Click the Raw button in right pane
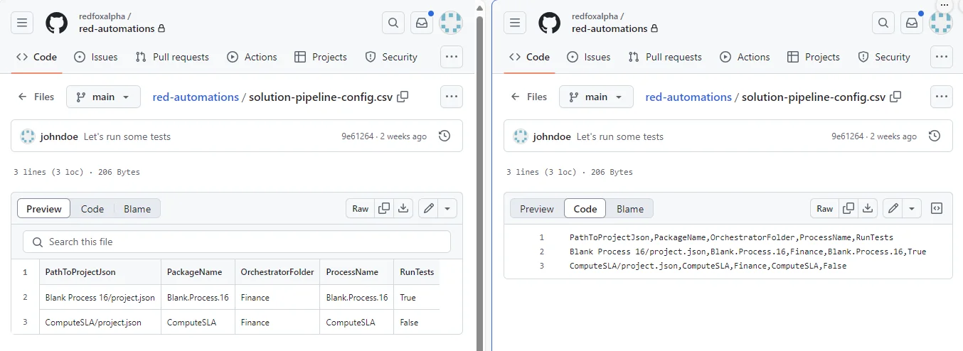The width and height of the screenshot is (963, 351). click(x=824, y=208)
